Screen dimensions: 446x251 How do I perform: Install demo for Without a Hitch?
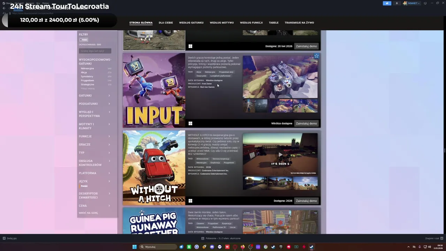point(306,201)
